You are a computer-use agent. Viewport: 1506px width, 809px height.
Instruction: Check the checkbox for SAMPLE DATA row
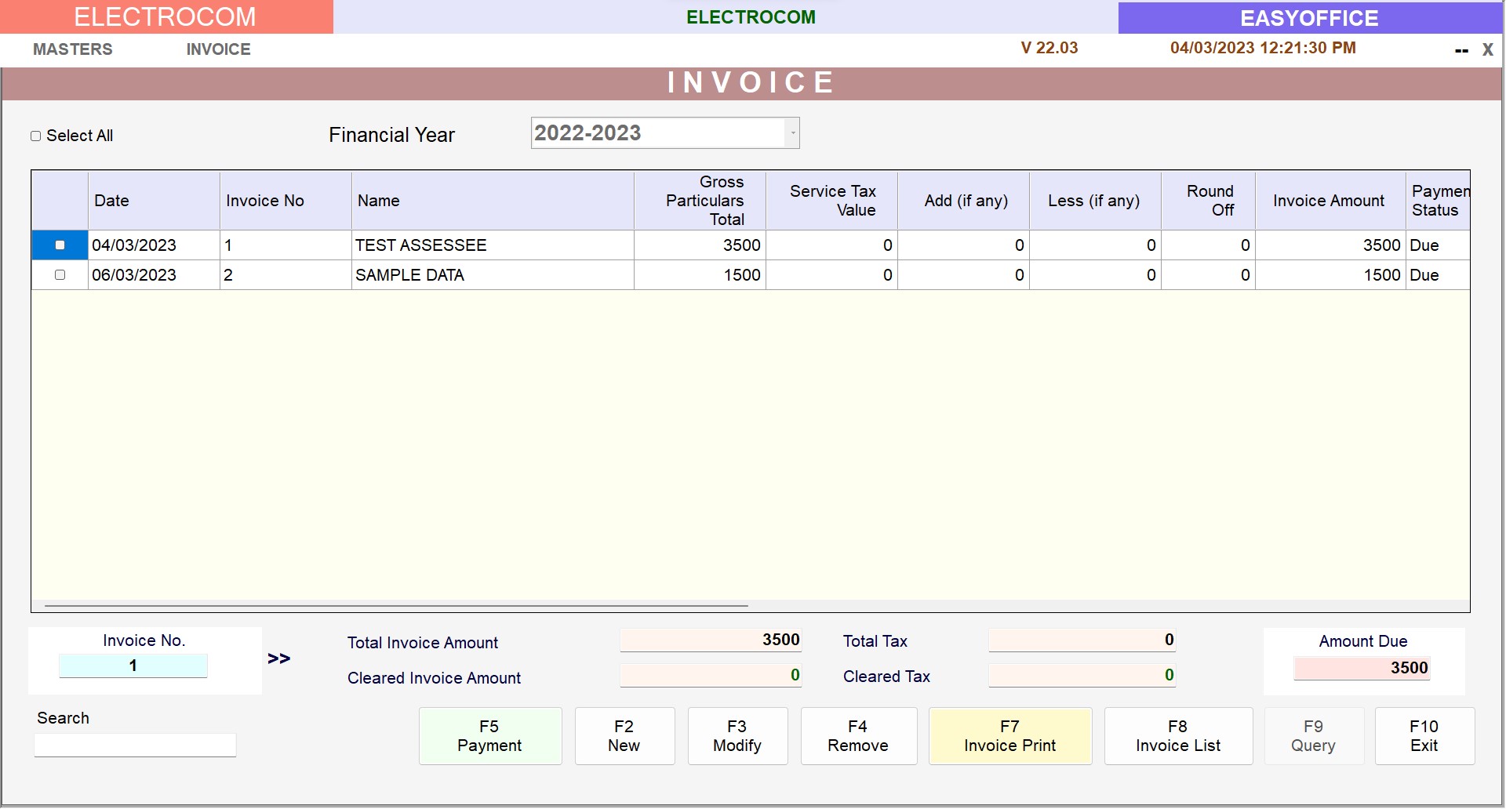(59, 274)
